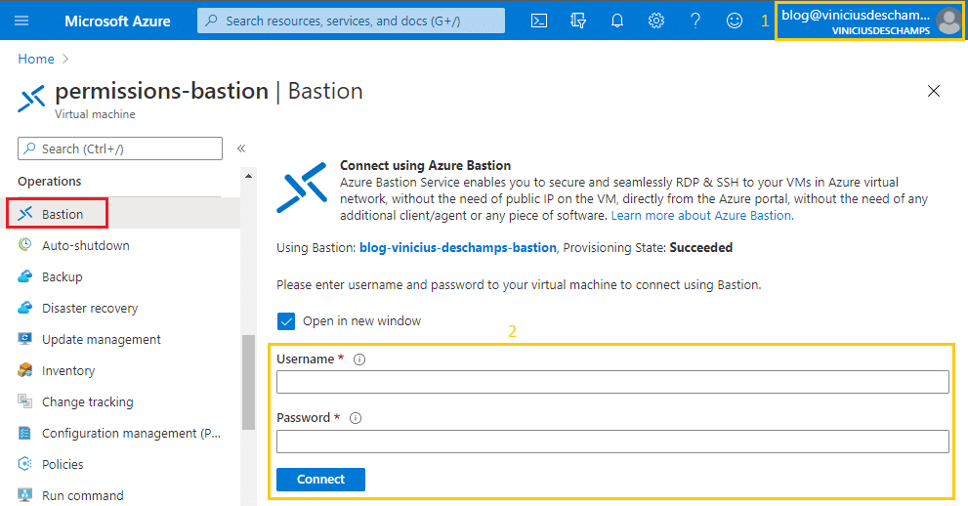Screen dimensions: 968x506
Task: Click the Bastion icon beside the page title
Action: (x=31, y=100)
